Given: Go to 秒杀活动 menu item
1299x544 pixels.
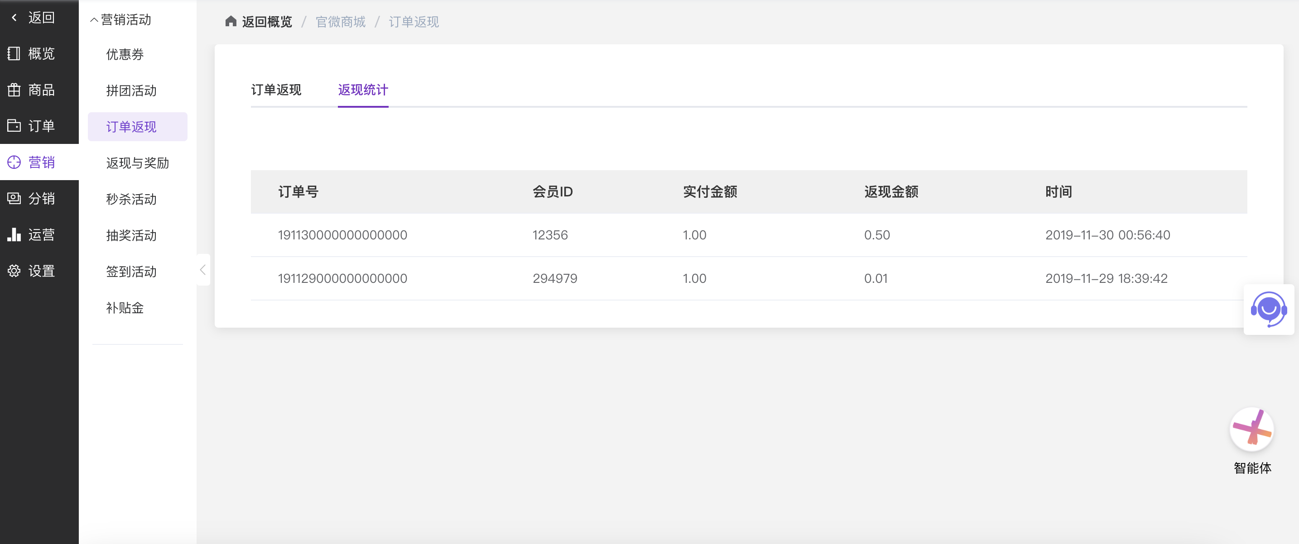Looking at the screenshot, I should tap(131, 199).
